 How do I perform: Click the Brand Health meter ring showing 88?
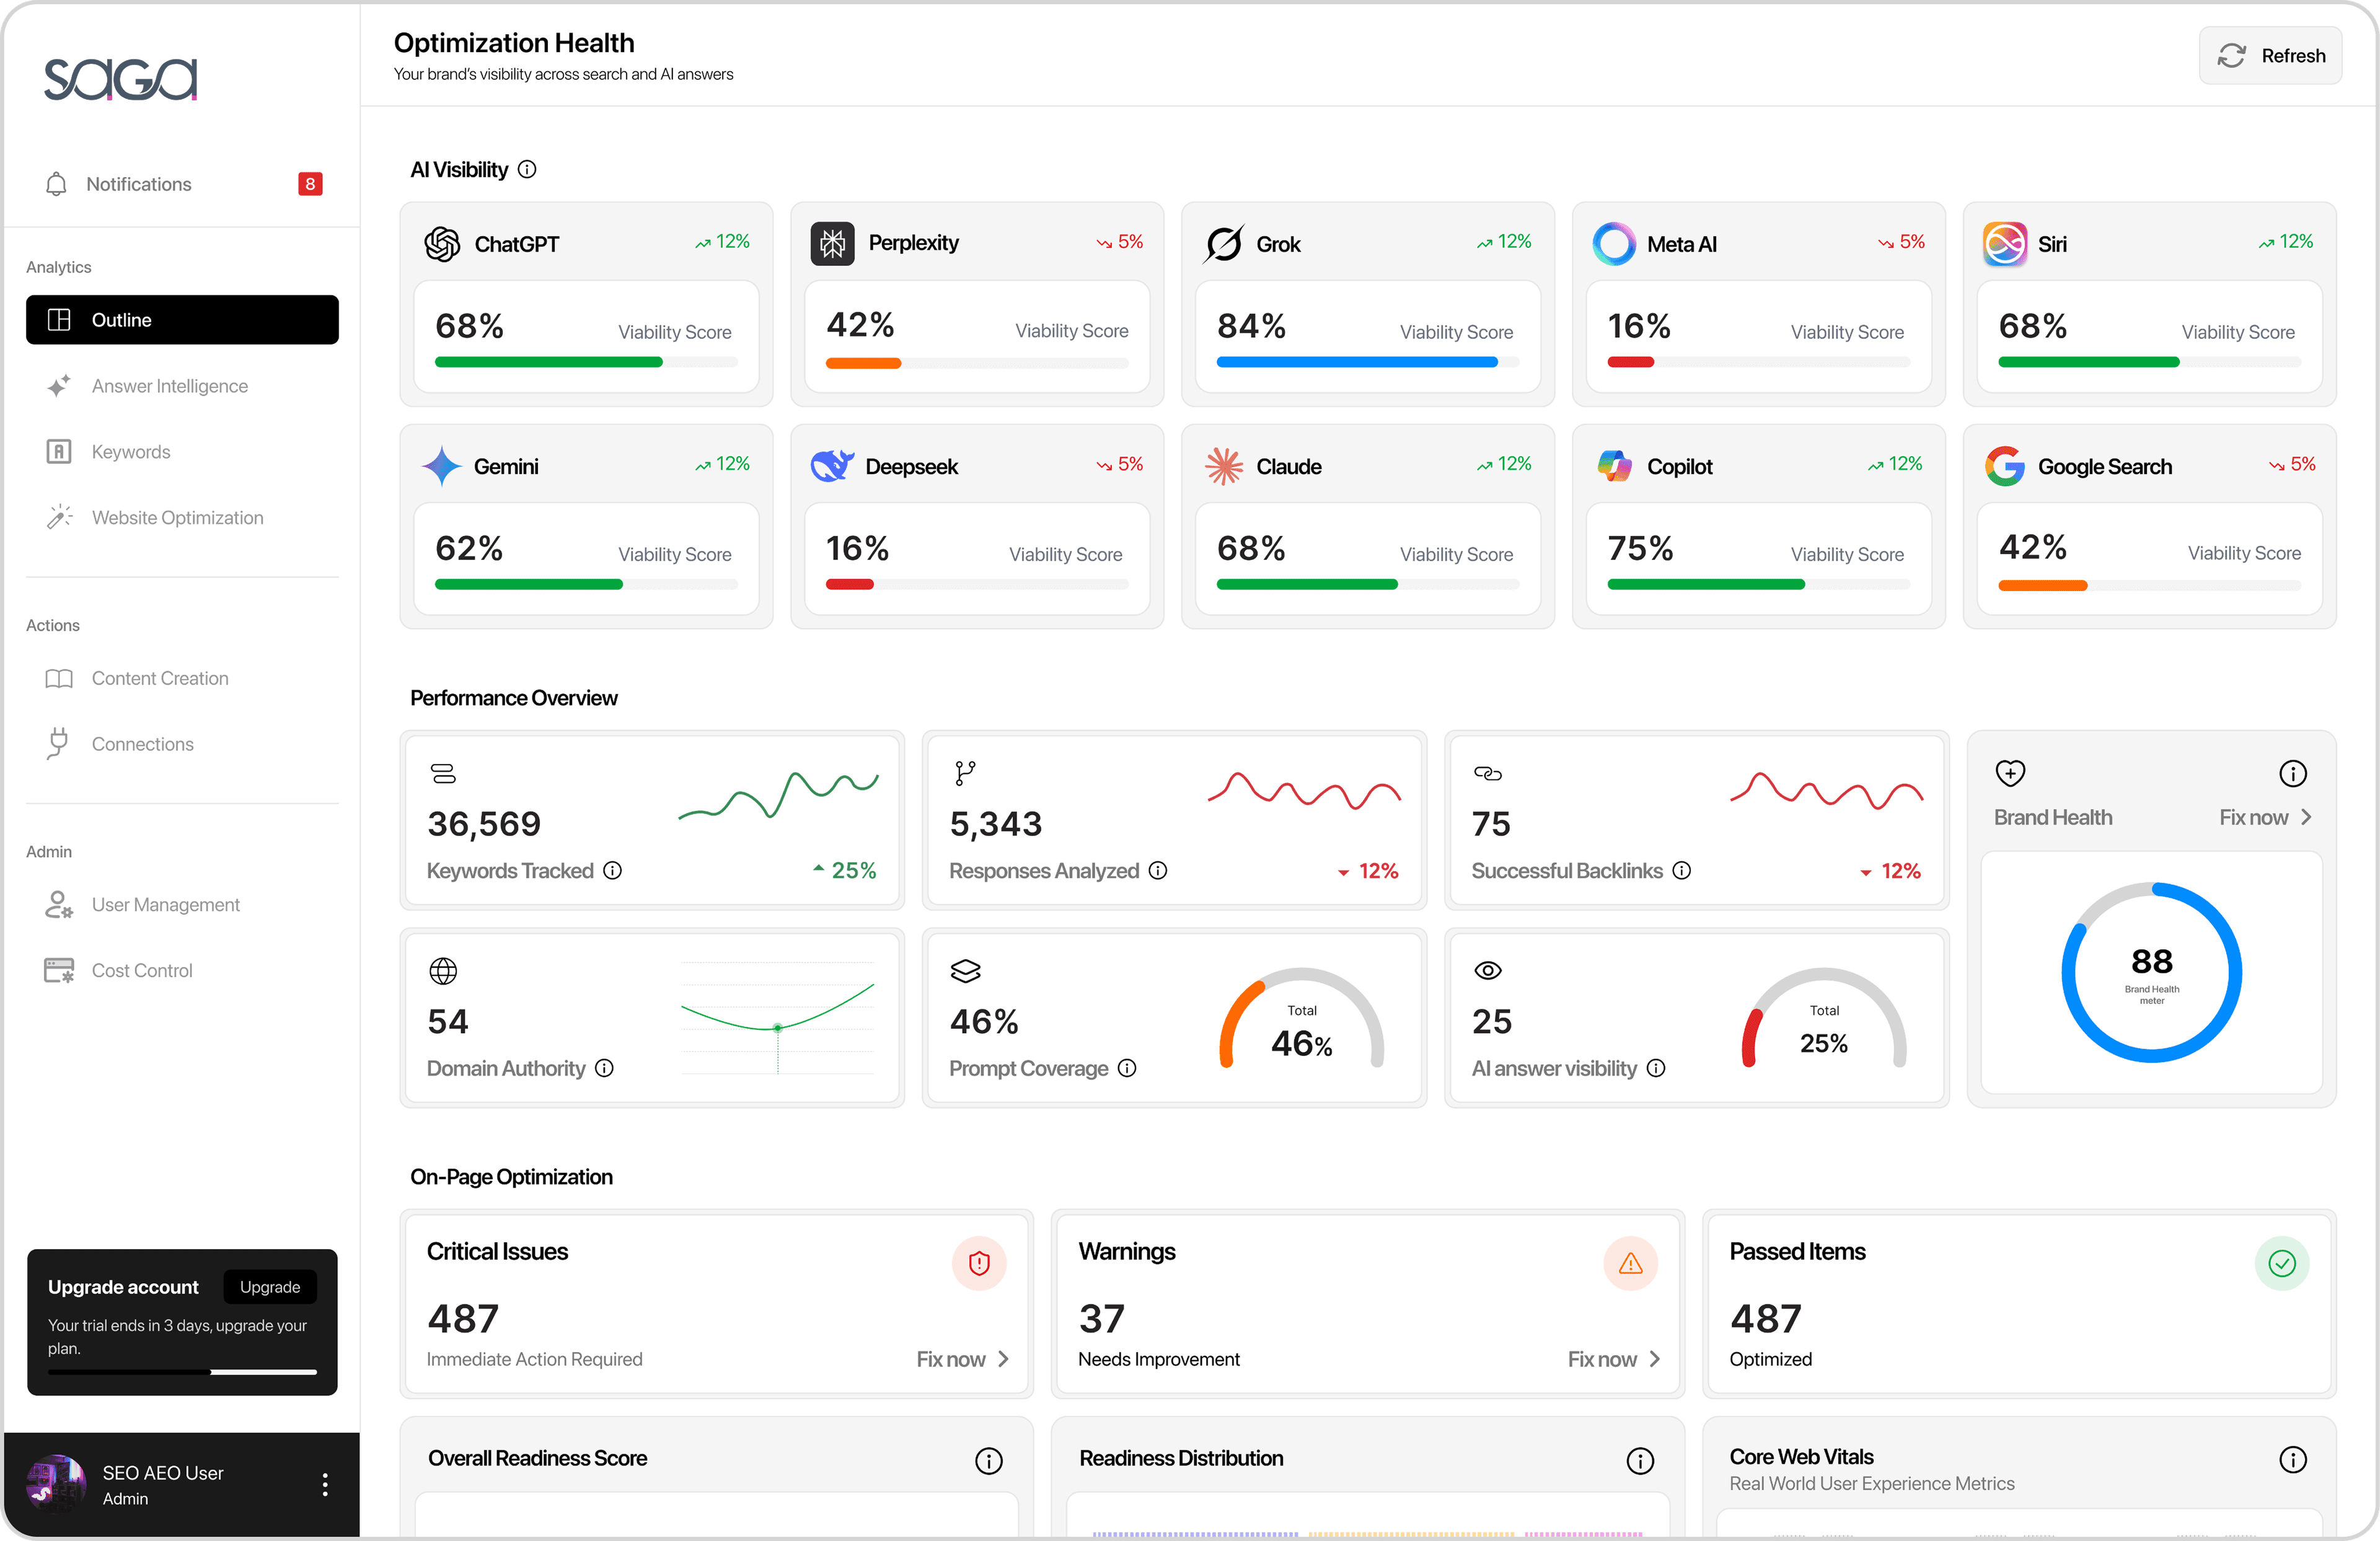coord(2152,972)
